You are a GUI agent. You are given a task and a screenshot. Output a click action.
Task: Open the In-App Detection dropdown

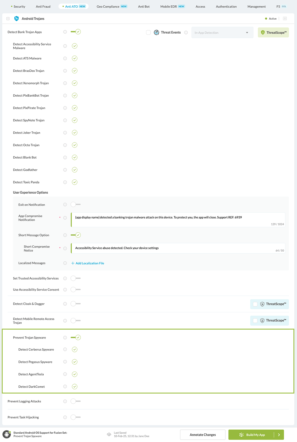click(222, 33)
